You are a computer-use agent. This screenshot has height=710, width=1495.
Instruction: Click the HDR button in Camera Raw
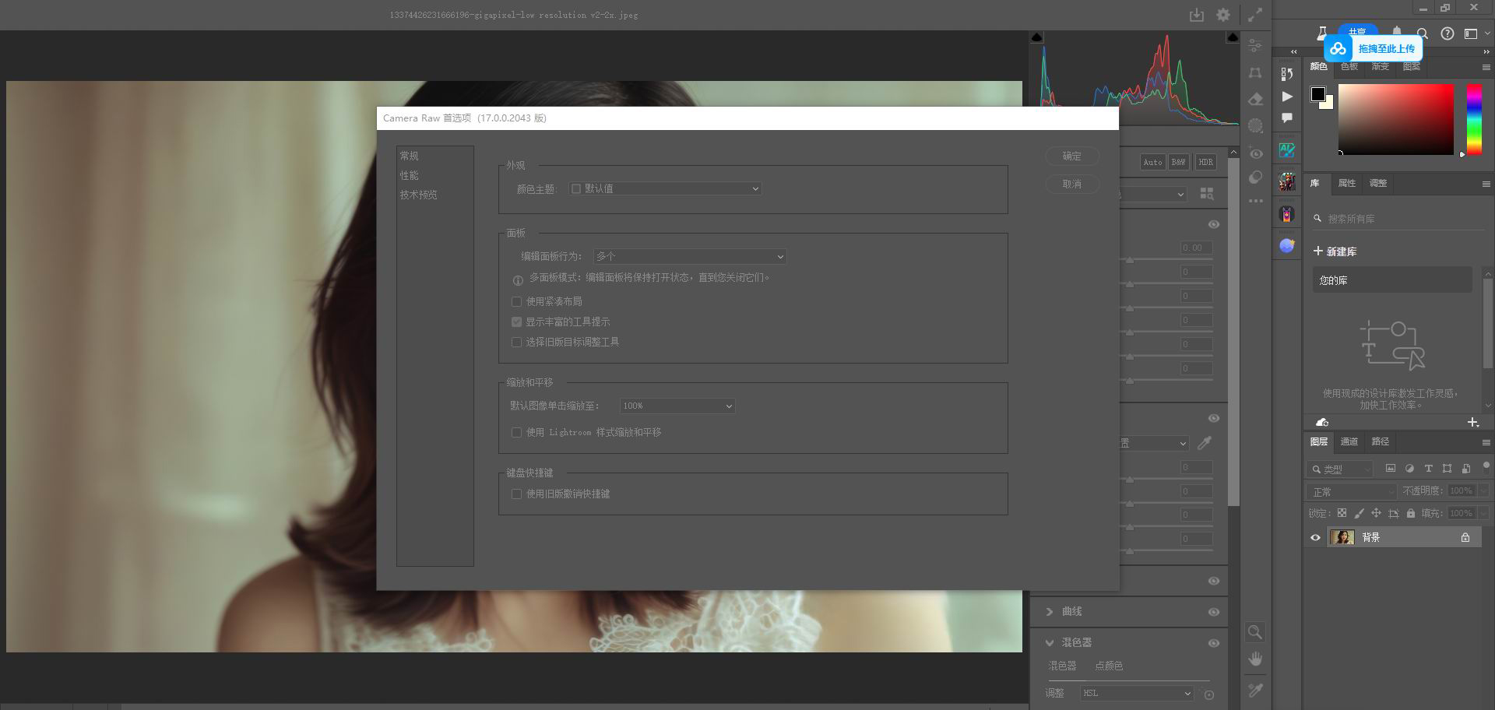[1205, 162]
